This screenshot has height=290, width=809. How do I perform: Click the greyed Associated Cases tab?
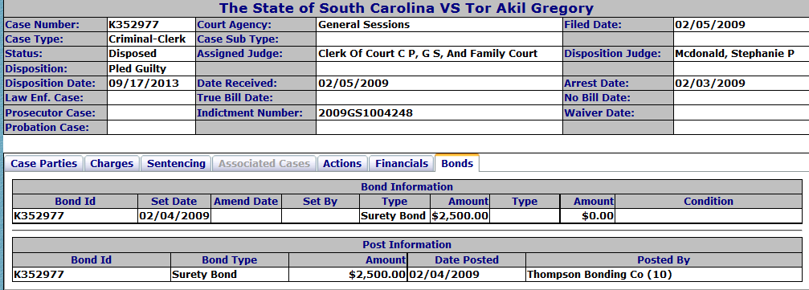click(264, 164)
